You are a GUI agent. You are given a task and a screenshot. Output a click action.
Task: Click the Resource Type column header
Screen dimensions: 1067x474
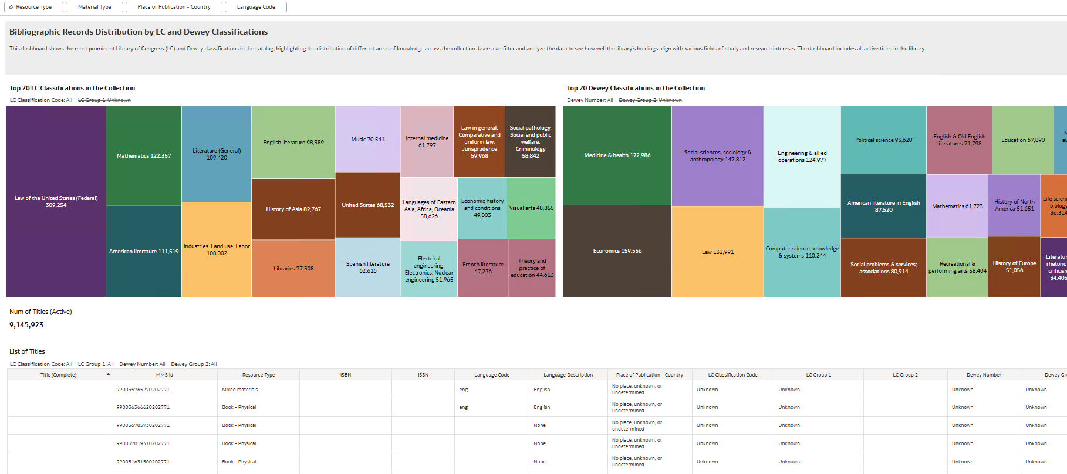258,375
